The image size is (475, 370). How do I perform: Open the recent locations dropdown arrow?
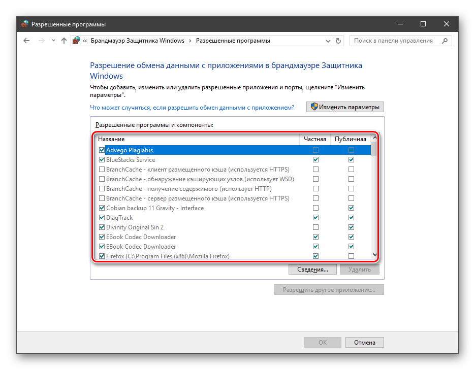53,41
